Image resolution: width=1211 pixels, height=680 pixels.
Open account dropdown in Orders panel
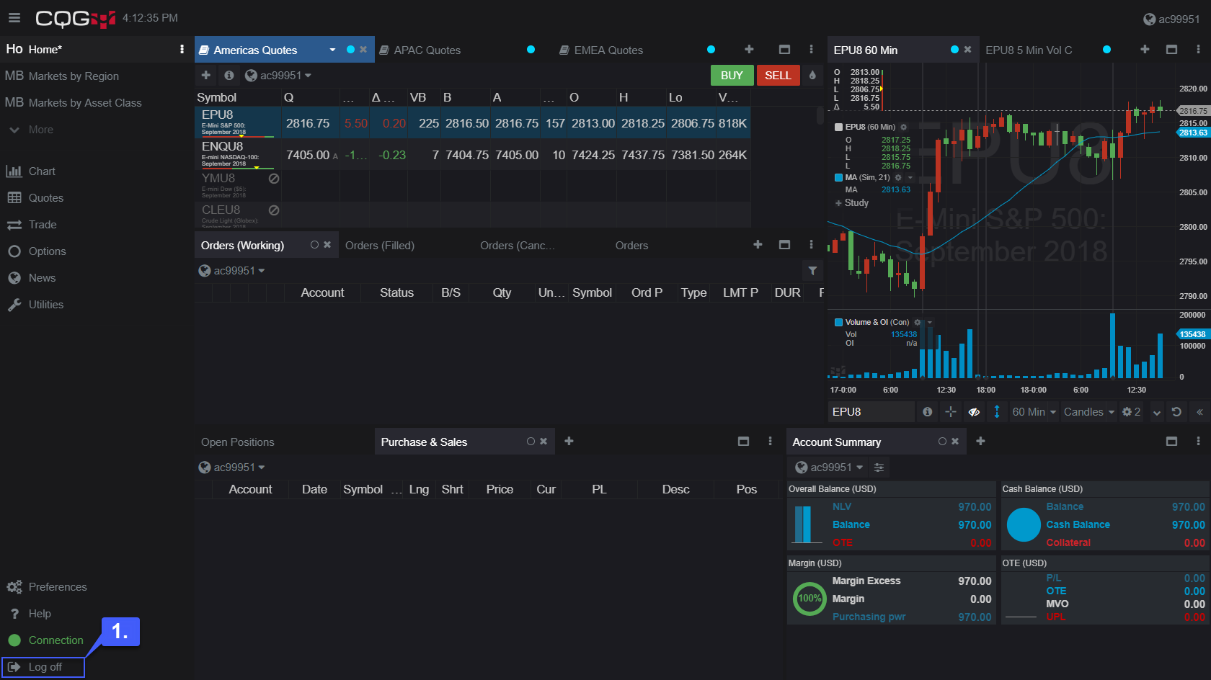[x=232, y=271]
